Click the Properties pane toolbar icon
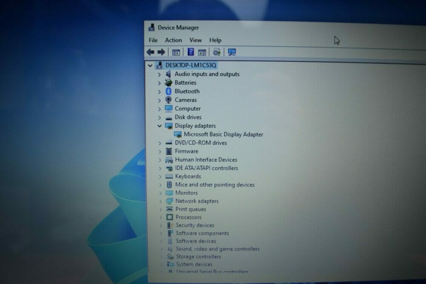Screen dimensions: 426x284 pyautogui.click(x=202, y=52)
